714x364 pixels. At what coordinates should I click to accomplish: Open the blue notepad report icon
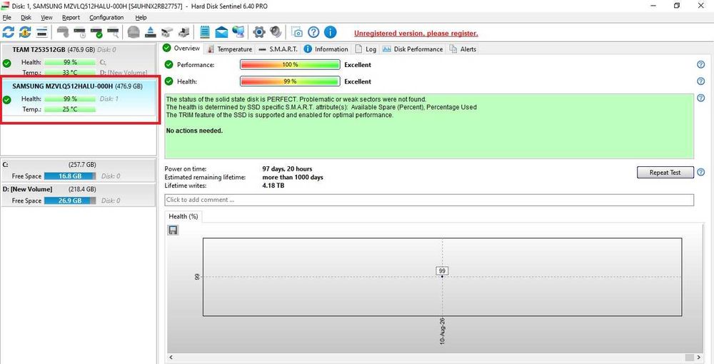point(205,32)
